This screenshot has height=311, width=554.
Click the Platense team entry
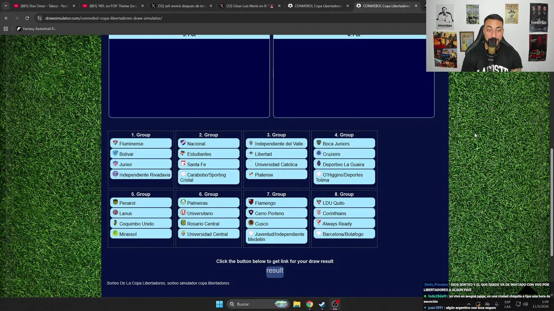pyautogui.click(x=277, y=175)
